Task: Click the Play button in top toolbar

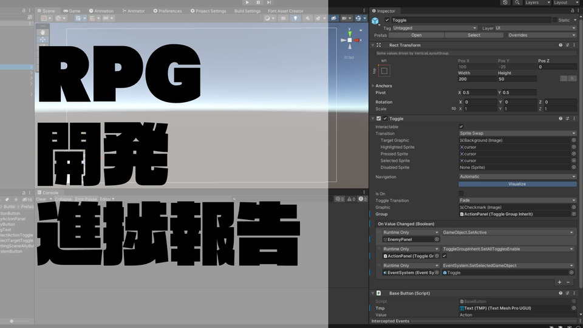Action: coord(247,2)
